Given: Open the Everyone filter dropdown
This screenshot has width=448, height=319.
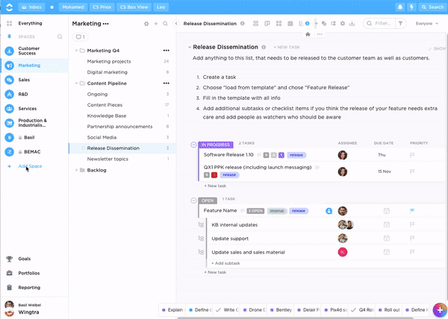Looking at the screenshot, I should pyautogui.click(x=426, y=24).
